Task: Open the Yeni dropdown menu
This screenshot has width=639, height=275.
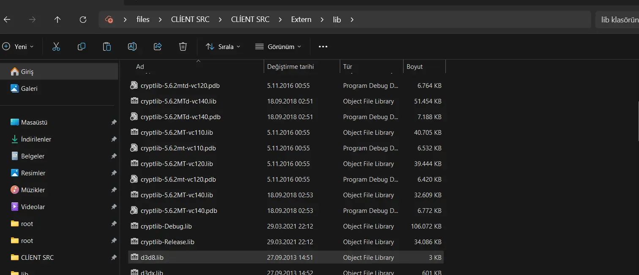Action: point(18,46)
